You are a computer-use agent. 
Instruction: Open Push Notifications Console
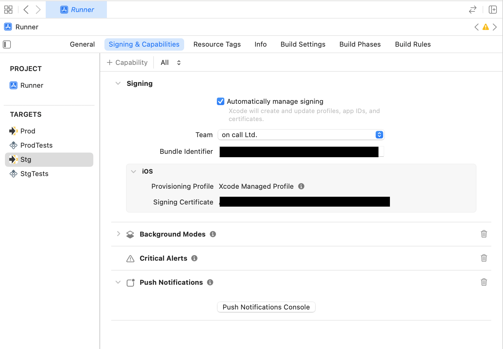pos(266,307)
